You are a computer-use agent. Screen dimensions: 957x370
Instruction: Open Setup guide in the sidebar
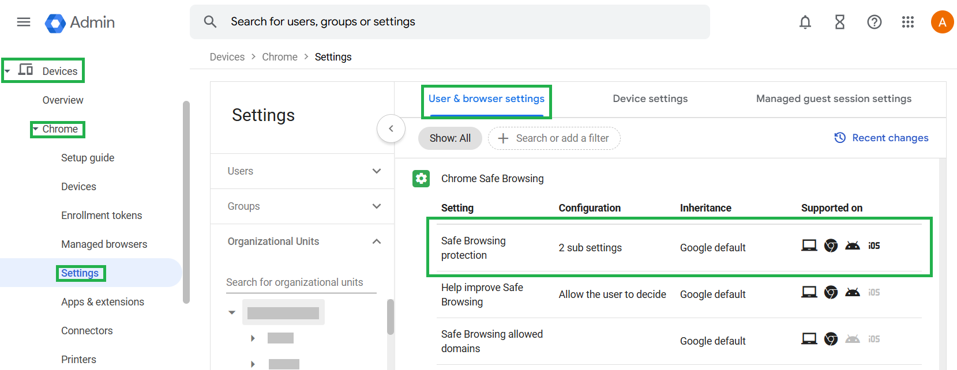pos(88,158)
